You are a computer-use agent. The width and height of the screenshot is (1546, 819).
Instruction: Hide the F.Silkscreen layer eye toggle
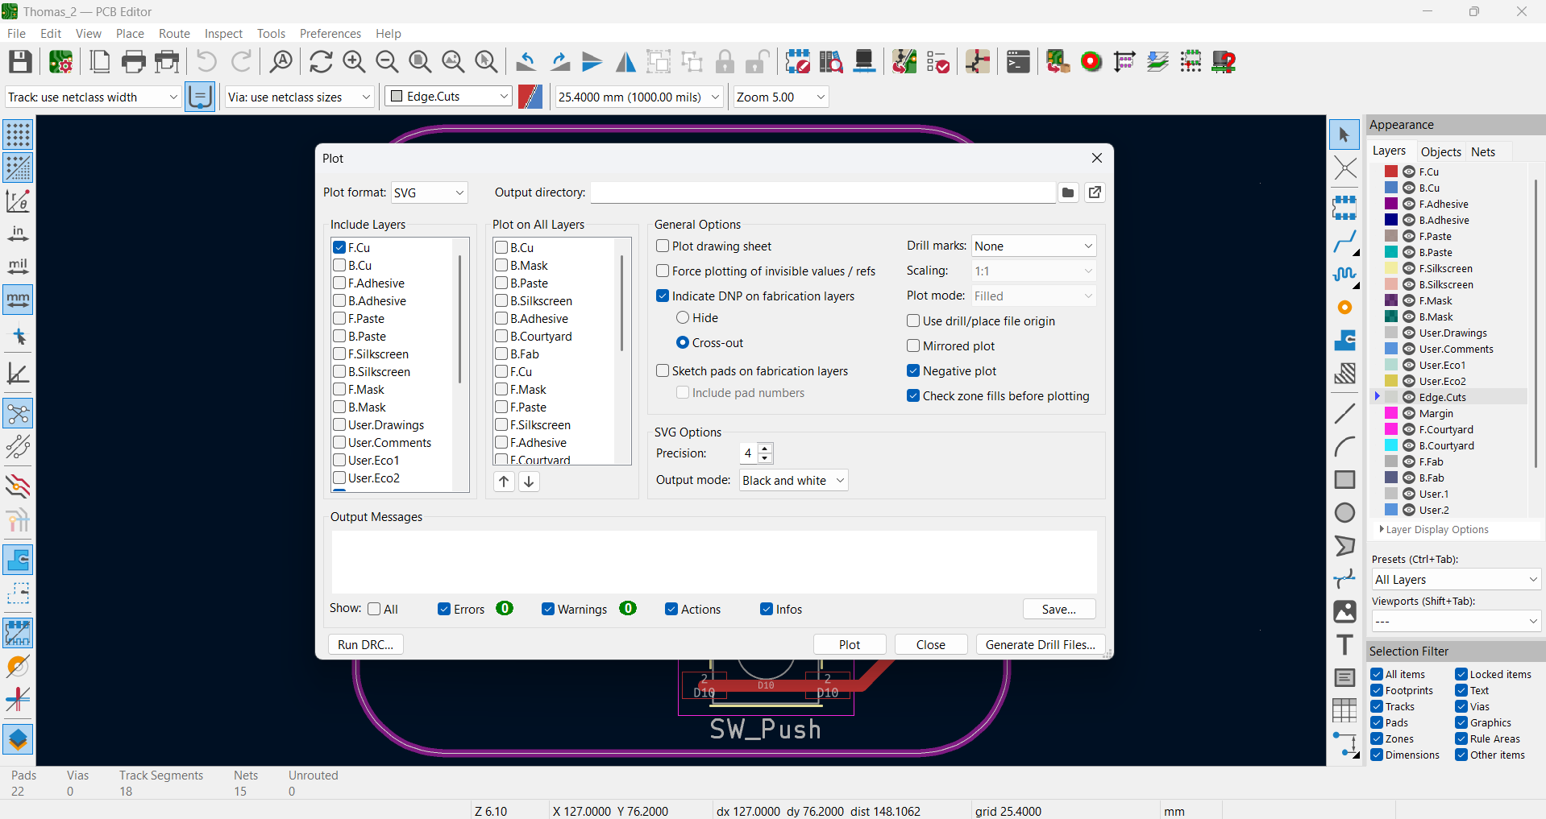click(x=1409, y=268)
